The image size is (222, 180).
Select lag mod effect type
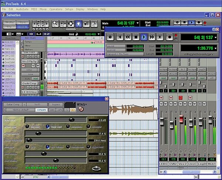(x=27, y=126)
